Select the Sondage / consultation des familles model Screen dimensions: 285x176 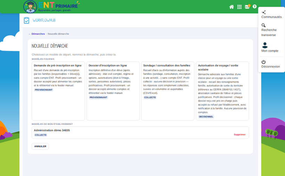click(x=168, y=91)
